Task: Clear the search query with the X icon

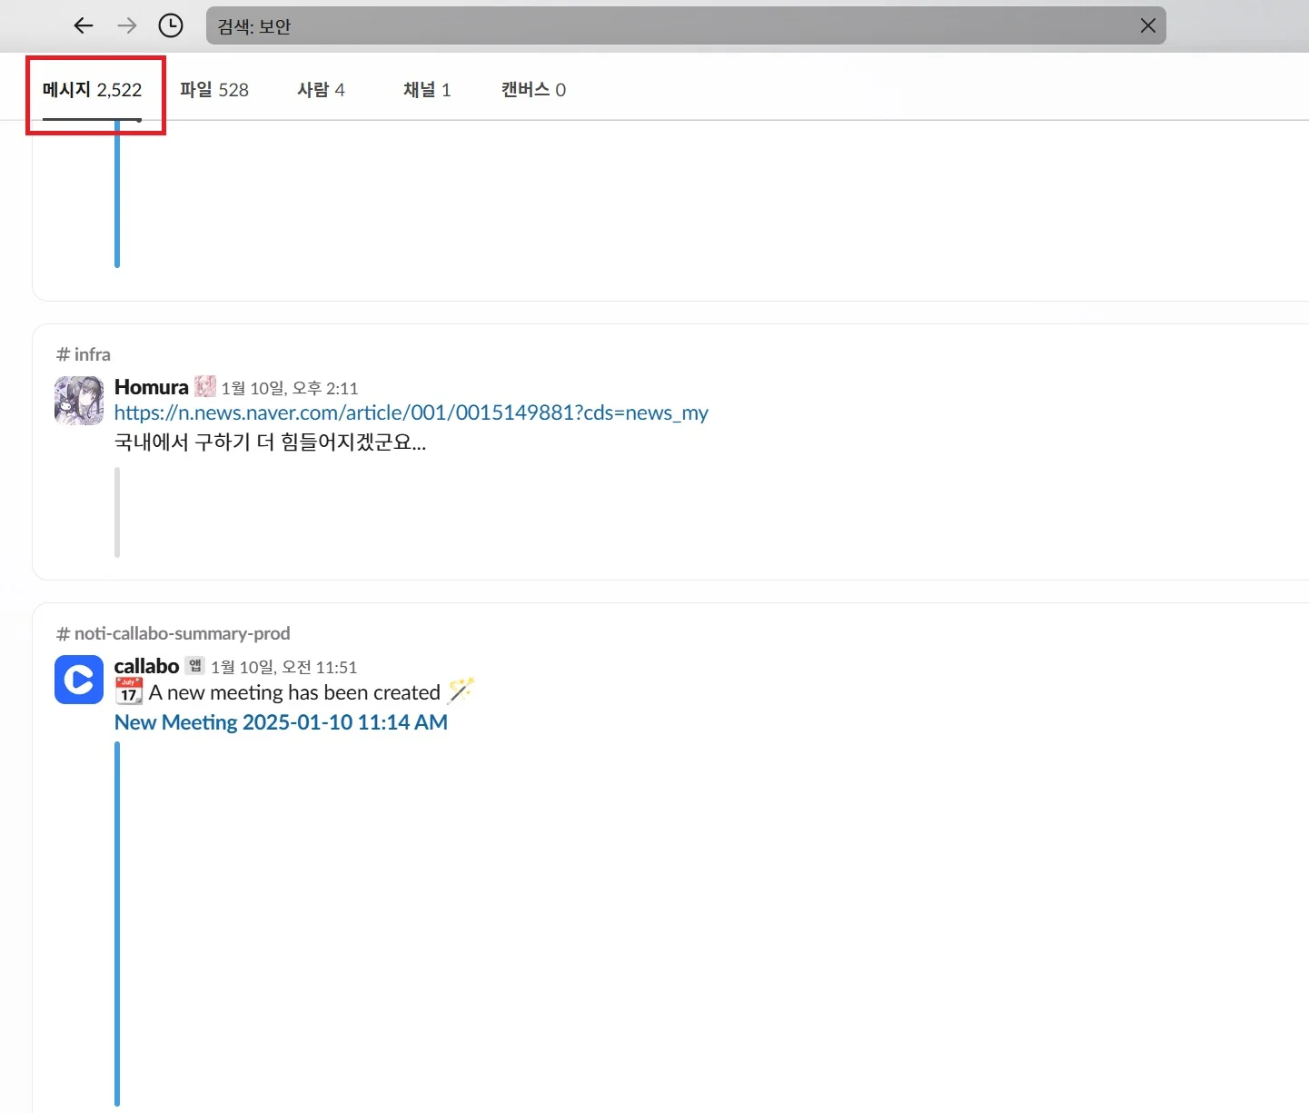Action: (x=1147, y=25)
